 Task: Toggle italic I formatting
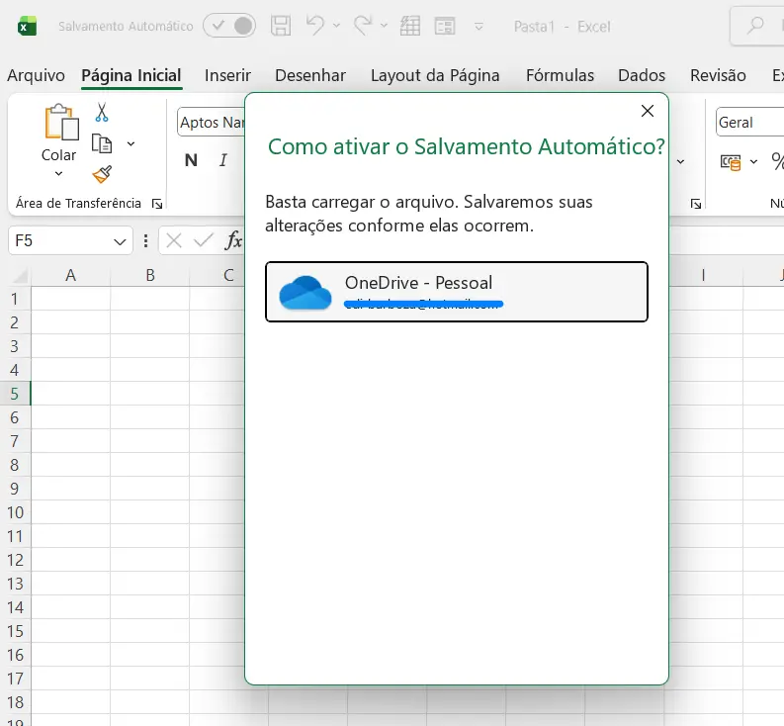pyautogui.click(x=223, y=160)
